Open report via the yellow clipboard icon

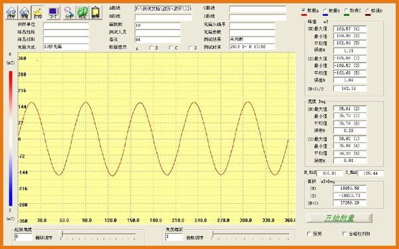pyautogui.click(x=96, y=13)
